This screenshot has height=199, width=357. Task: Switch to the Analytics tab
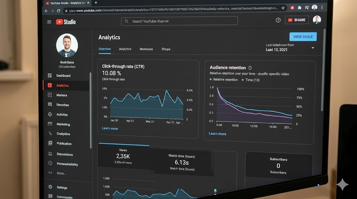coord(125,49)
